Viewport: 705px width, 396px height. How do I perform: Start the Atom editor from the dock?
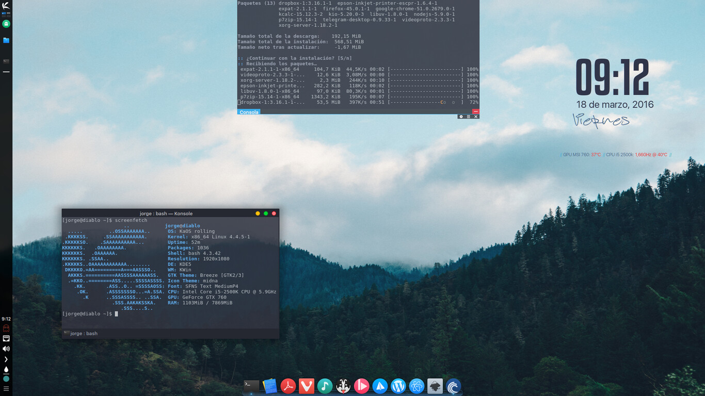coord(417,385)
